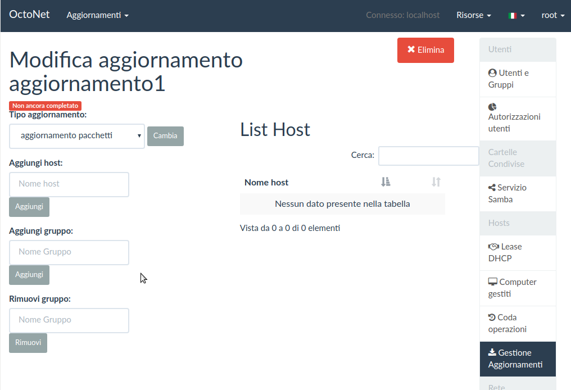The image size is (571, 390).
Task: Focus the Rimuovi gruppo Nome Gruppo field
Action: pyautogui.click(x=69, y=320)
